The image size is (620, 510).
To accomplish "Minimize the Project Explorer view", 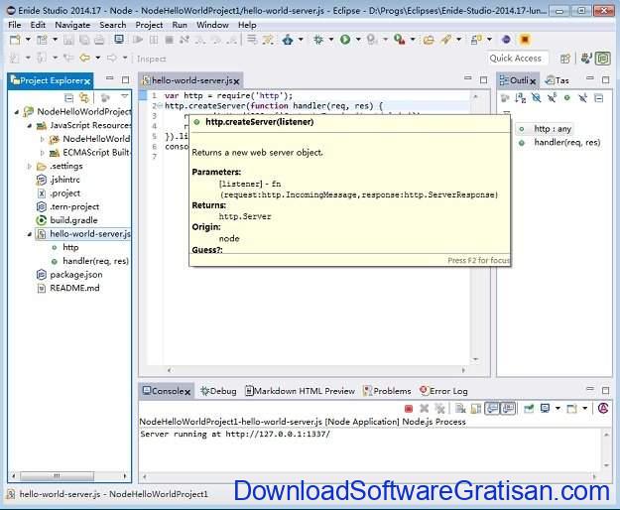I will click(x=109, y=78).
